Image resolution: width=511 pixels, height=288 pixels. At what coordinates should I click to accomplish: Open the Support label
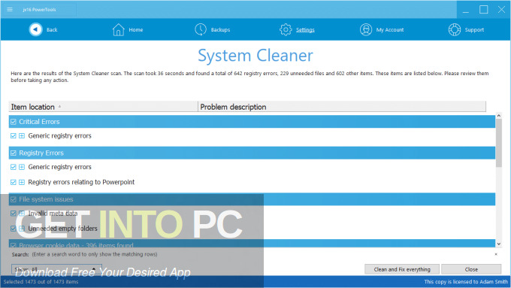click(x=474, y=29)
